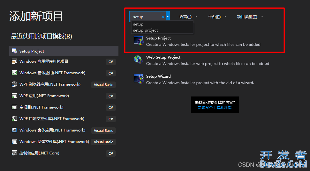Select recent template Windows 应用程序打包项目
Image resolution: width=310 pixels, height=171 pixels.
point(64,61)
